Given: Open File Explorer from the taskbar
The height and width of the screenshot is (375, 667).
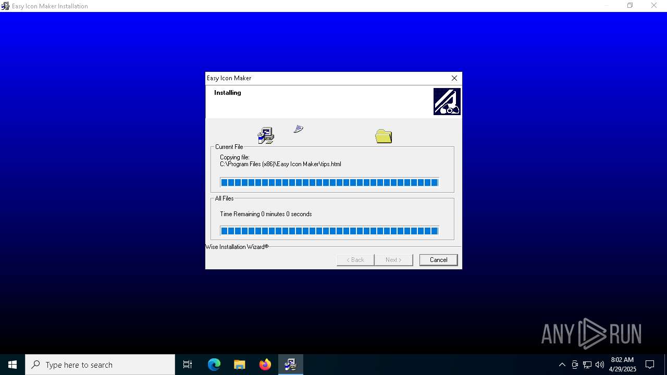Looking at the screenshot, I should 239,365.
